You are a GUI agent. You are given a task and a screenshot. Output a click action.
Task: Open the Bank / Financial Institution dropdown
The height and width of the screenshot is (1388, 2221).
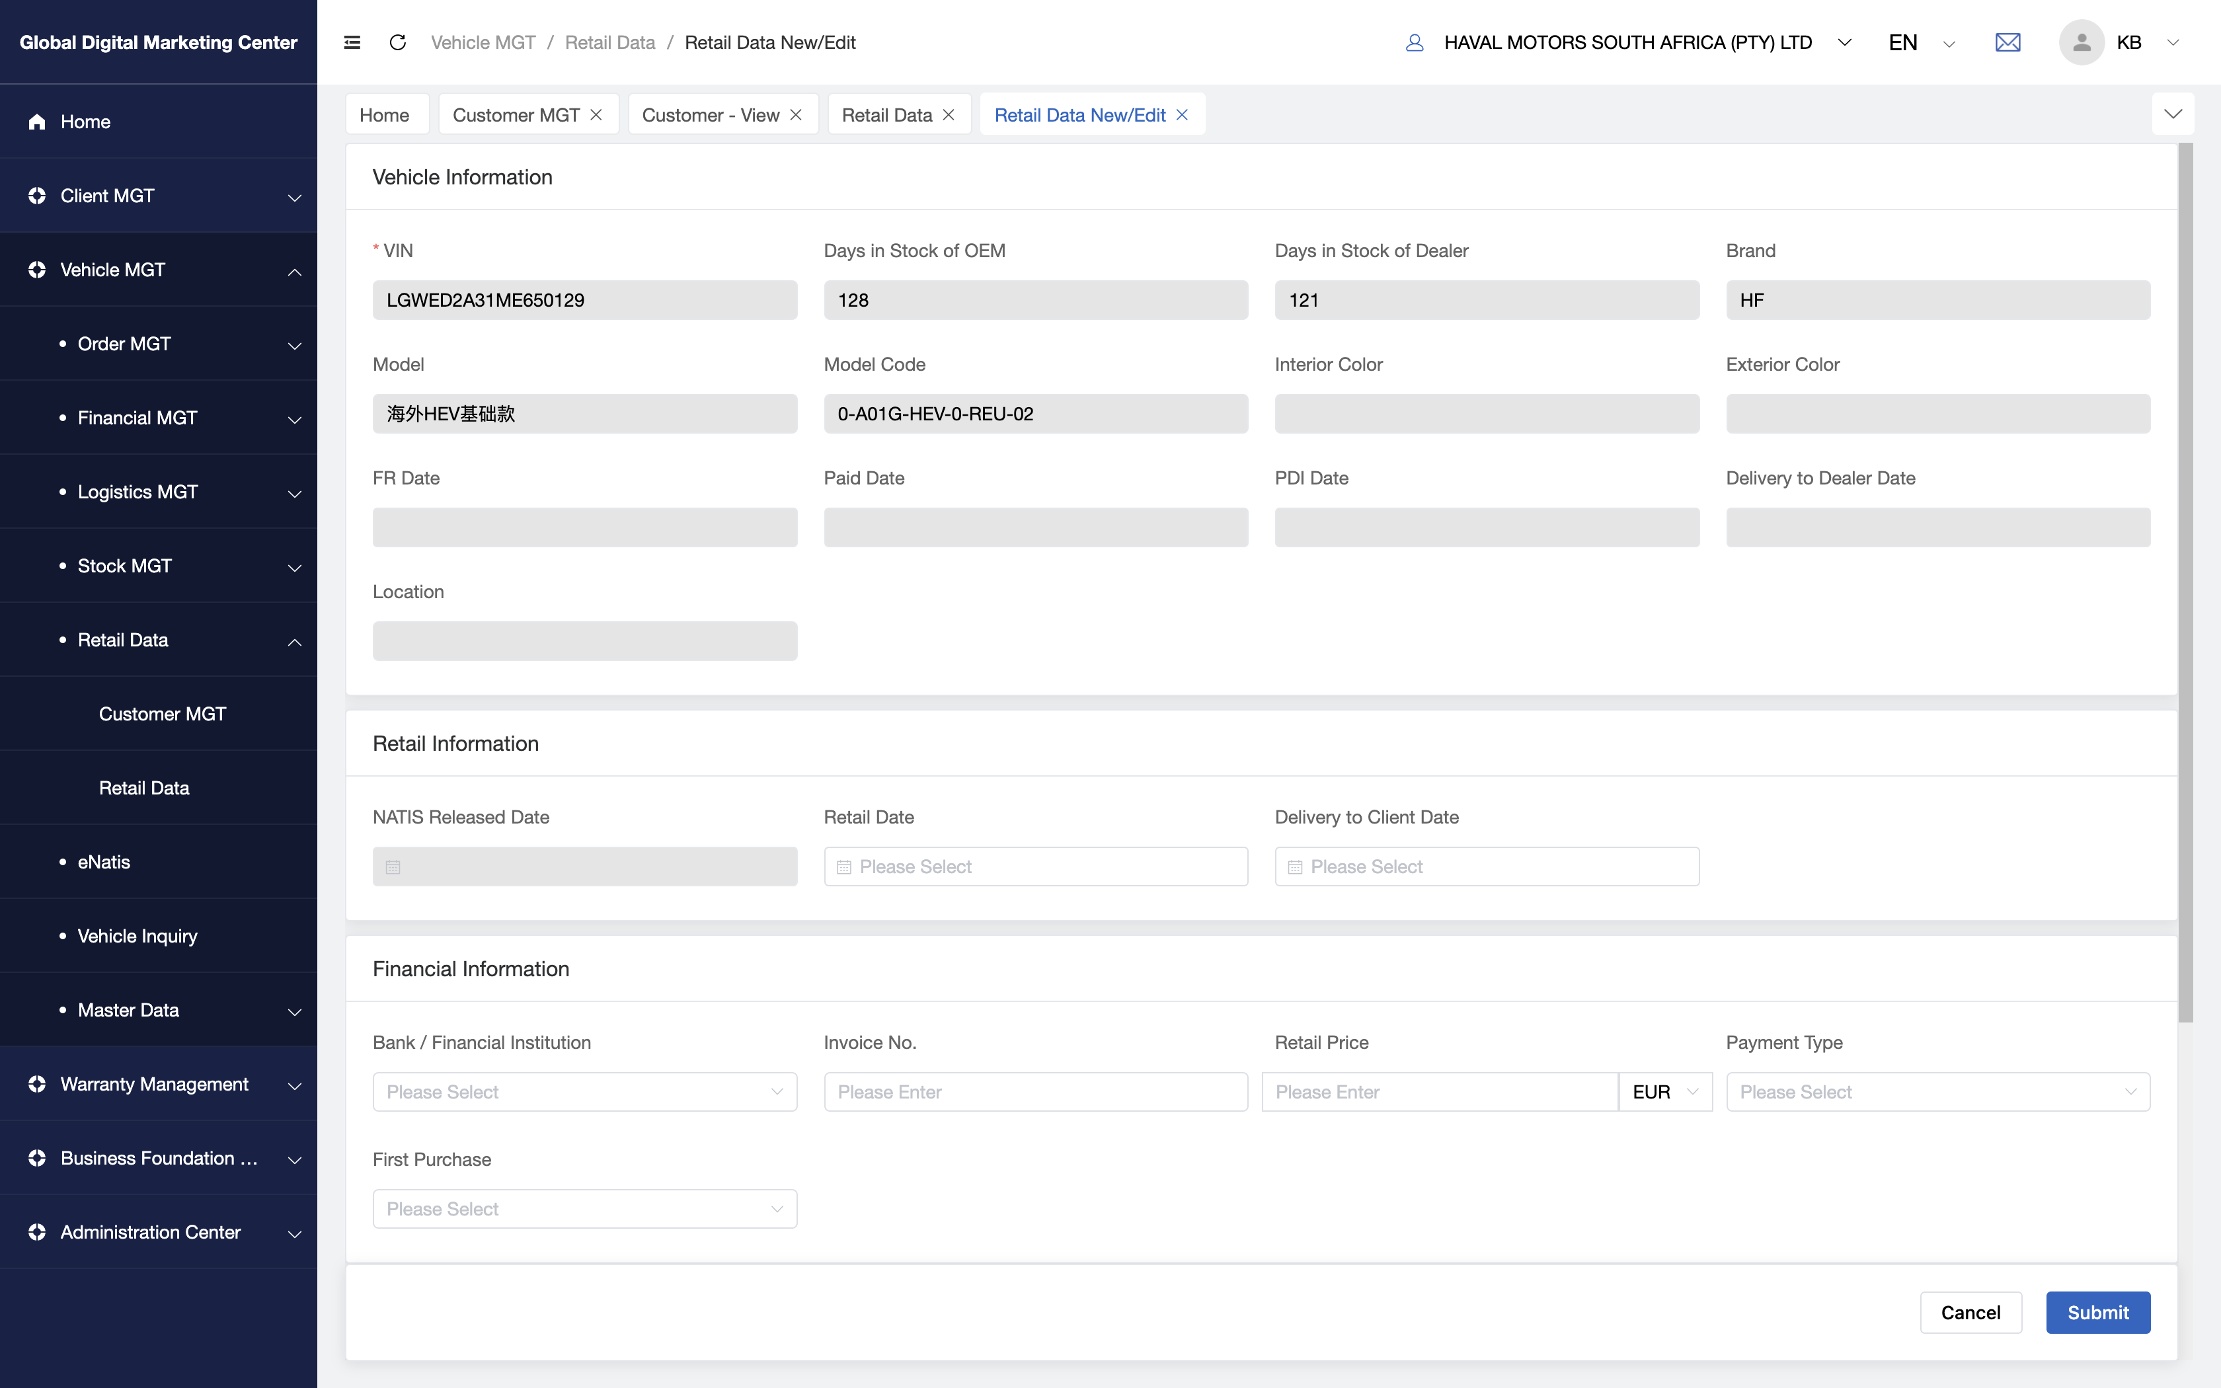coord(584,1091)
